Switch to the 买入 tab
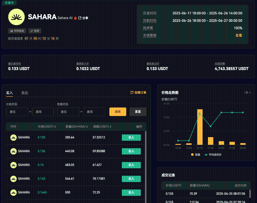Image resolution: width=257 pixels, height=203 pixels. [9, 93]
